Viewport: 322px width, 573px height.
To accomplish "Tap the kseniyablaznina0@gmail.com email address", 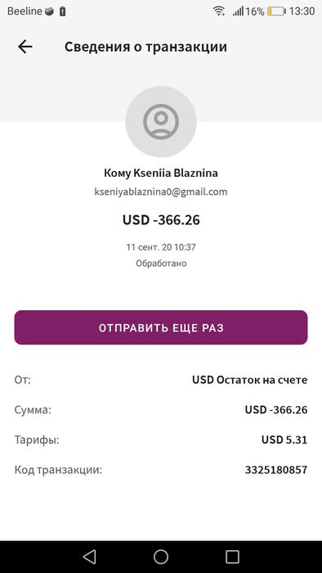I will coord(161,192).
